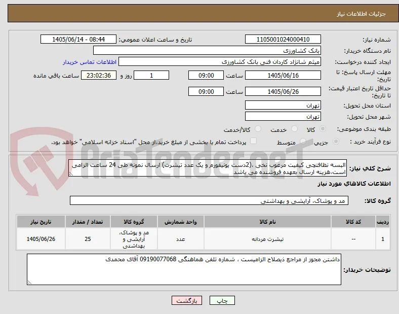Select the کالا radio button
This screenshot has height=314, width=399.
point(323,129)
